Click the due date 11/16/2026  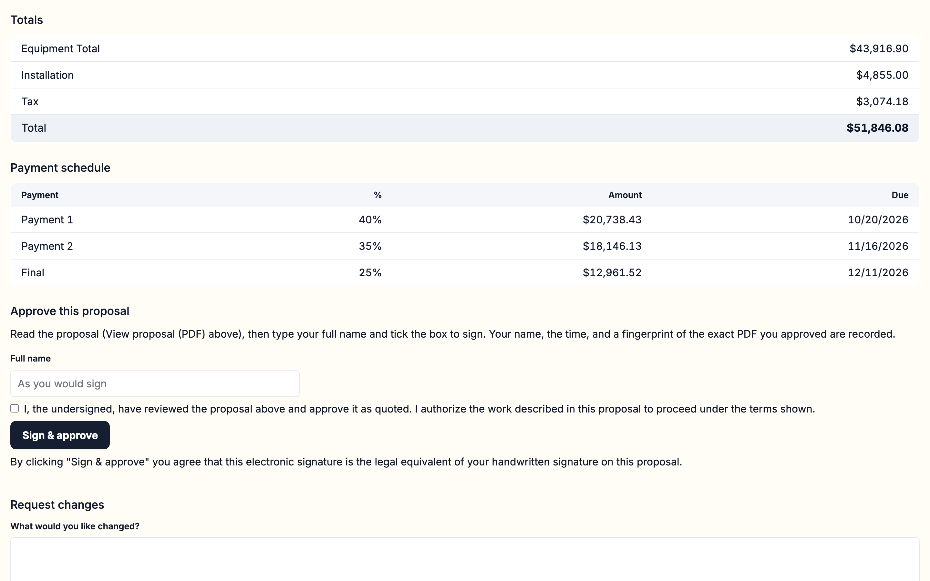pos(878,246)
